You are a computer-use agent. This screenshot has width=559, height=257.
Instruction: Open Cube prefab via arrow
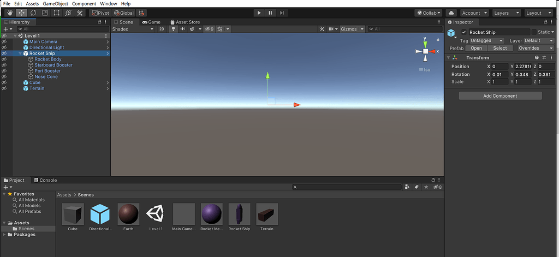coord(108,83)
